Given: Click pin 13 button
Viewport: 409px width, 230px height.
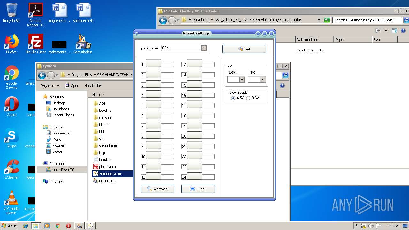Looking at the screenshot, I should (x=194, y=64).
